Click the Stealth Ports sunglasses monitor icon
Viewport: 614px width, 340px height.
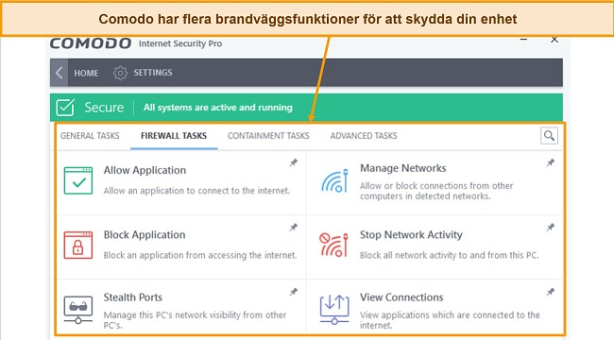78,310
